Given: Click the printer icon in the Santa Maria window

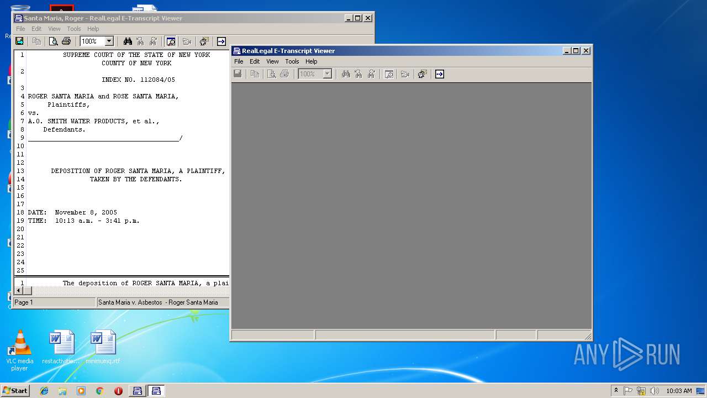Looking at the screenshot, I should 66,41.
